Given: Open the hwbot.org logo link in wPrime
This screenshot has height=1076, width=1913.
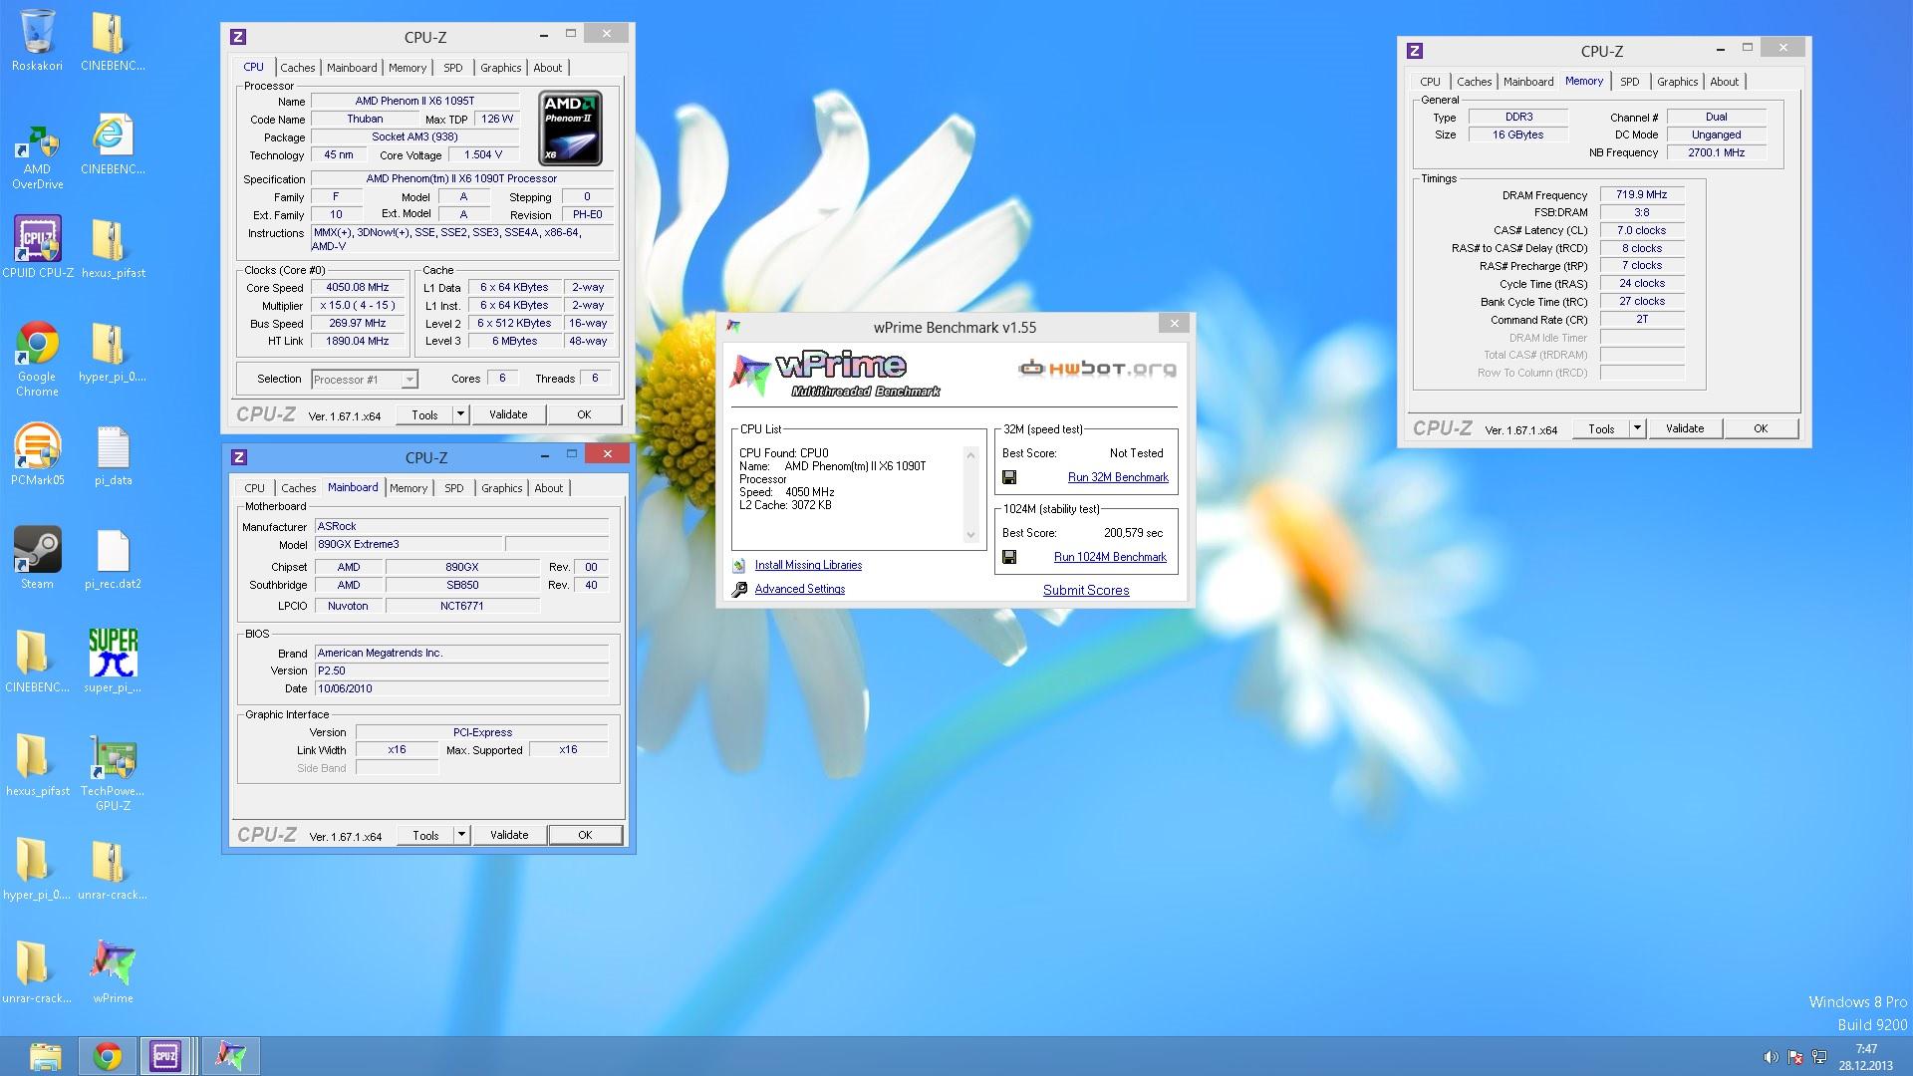Looking at the screenshot, I should (x=1097, y=369).
